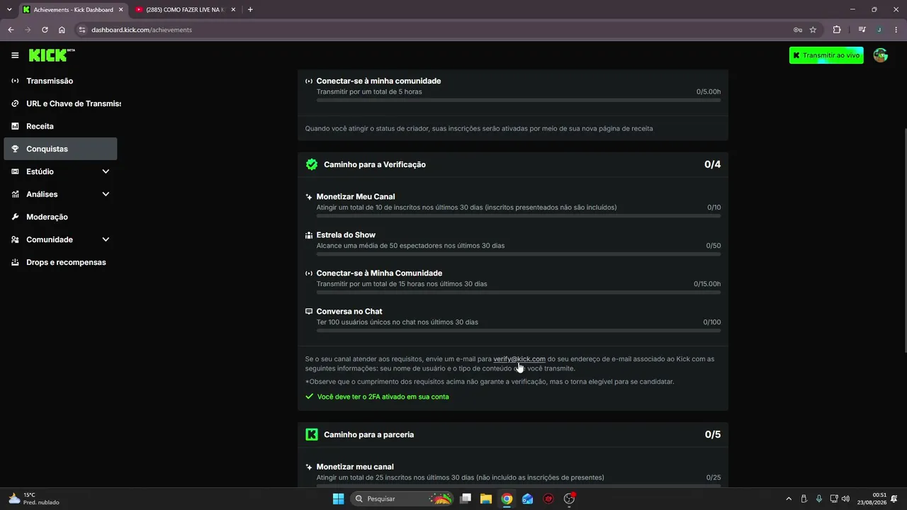Open the Chrome three-dot menu

896,30
